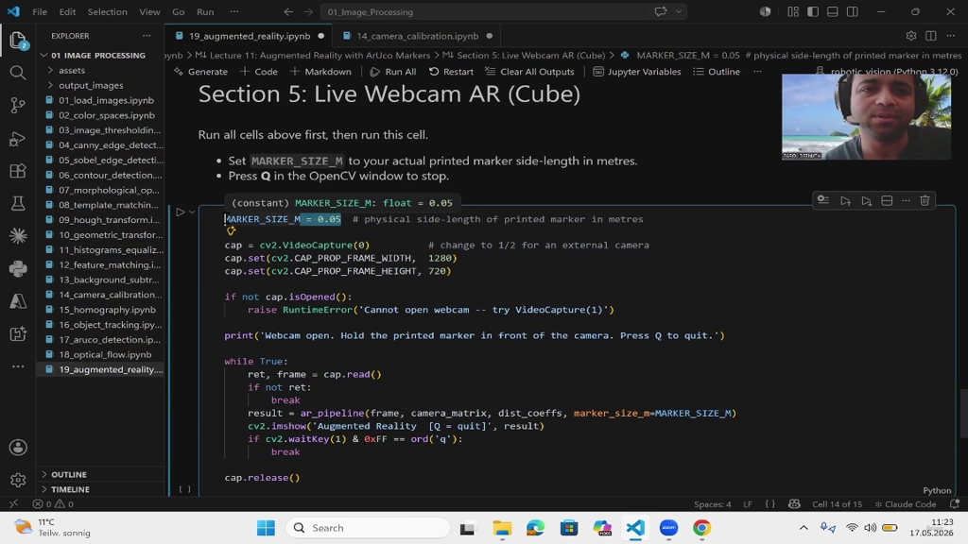Image resolution: width=968 pixels, height=544 pixels.
Task: Expand the output_images folder
Action: point(91,85)
